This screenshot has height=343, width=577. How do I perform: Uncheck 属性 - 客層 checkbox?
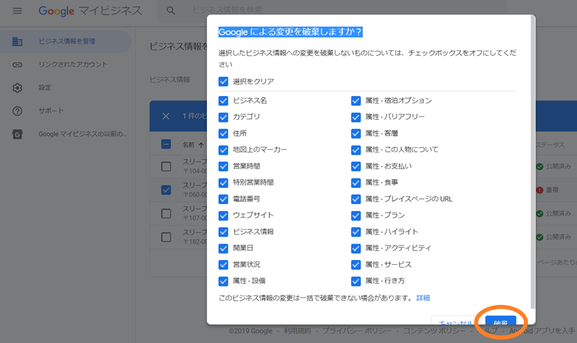tap(356, 133)
